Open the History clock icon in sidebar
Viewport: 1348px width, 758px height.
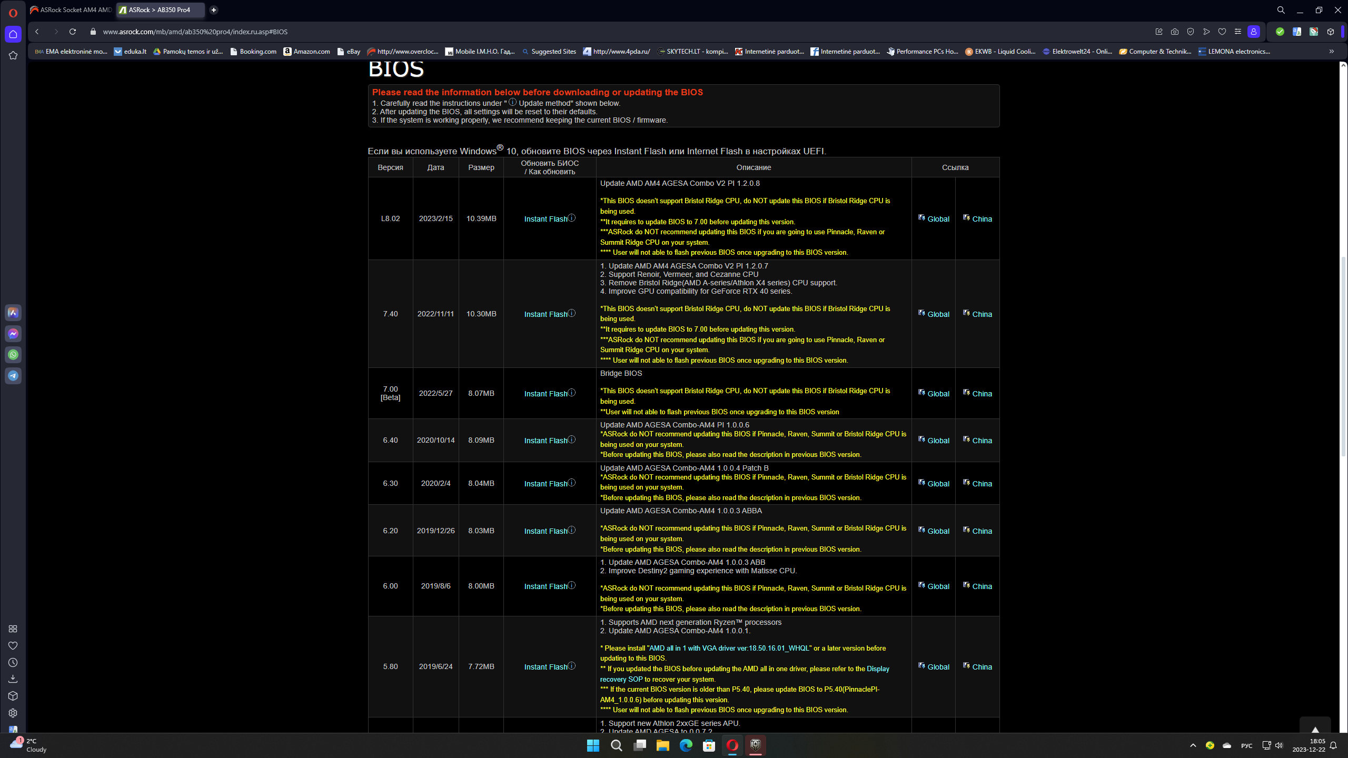click(x=13, y=663)
